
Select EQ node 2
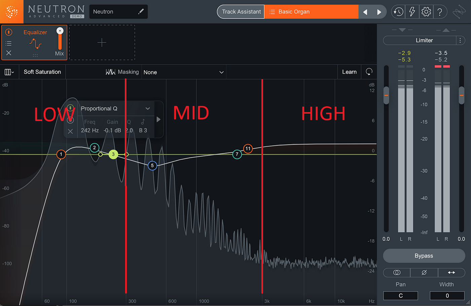[95, 148]
